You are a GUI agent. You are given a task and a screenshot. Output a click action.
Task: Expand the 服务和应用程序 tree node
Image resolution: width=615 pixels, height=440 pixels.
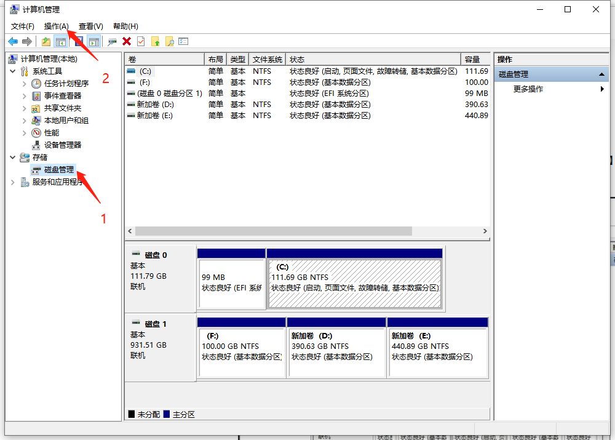pos(13,182)
